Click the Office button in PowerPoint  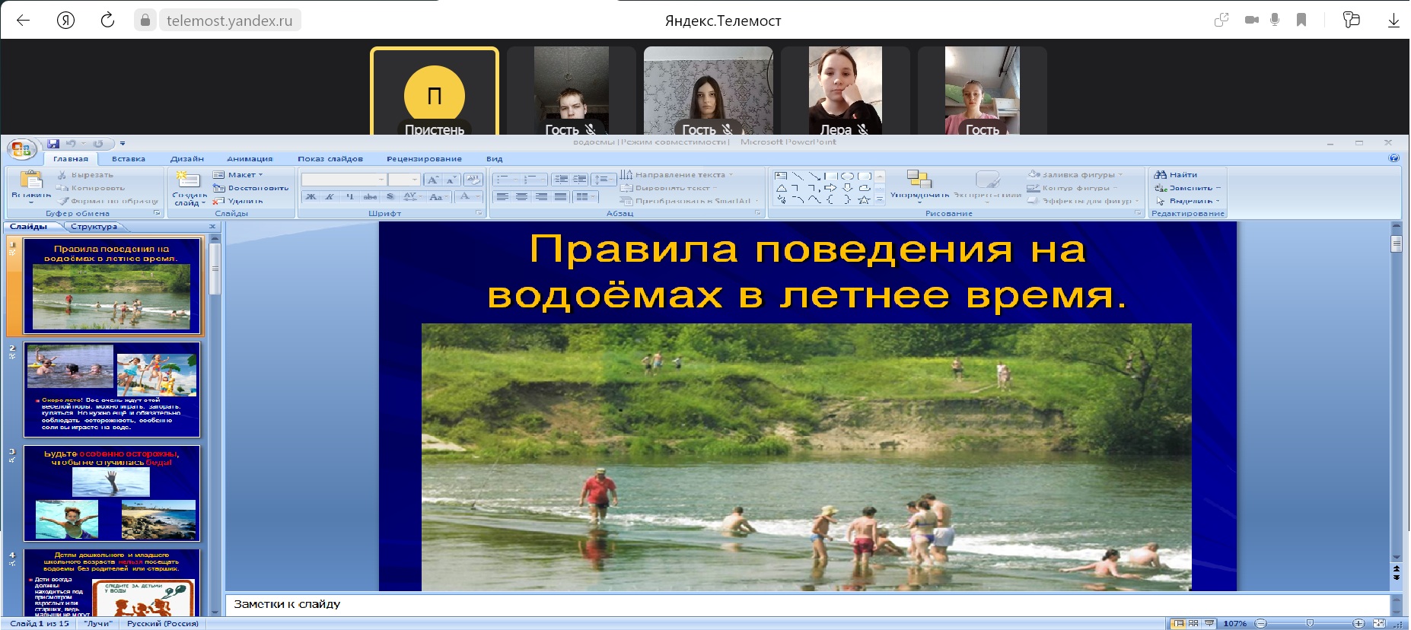pyautogui.click(x=21, y=149)
